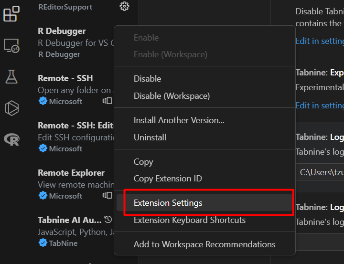Image resolution: width=344 pixels, height=264 pixels.
Task: Click Remote Explorer remote indicator icon
Action: coord(107,195)
